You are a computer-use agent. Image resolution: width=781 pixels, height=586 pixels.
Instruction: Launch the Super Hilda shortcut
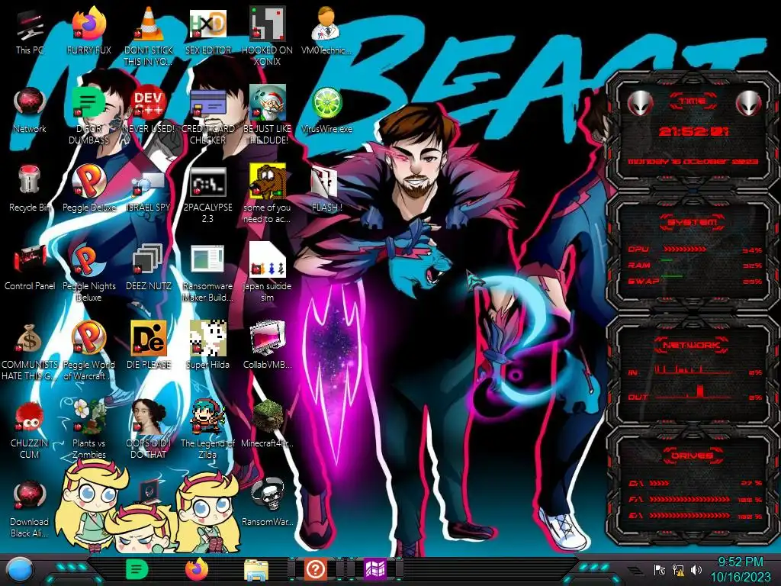(207, 346)
